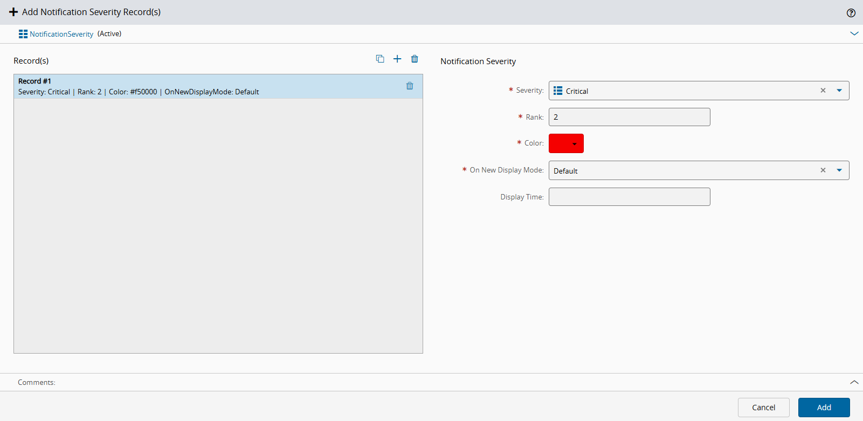
Task: Click the (Active) status text
Action: click(x=109, y=33)
